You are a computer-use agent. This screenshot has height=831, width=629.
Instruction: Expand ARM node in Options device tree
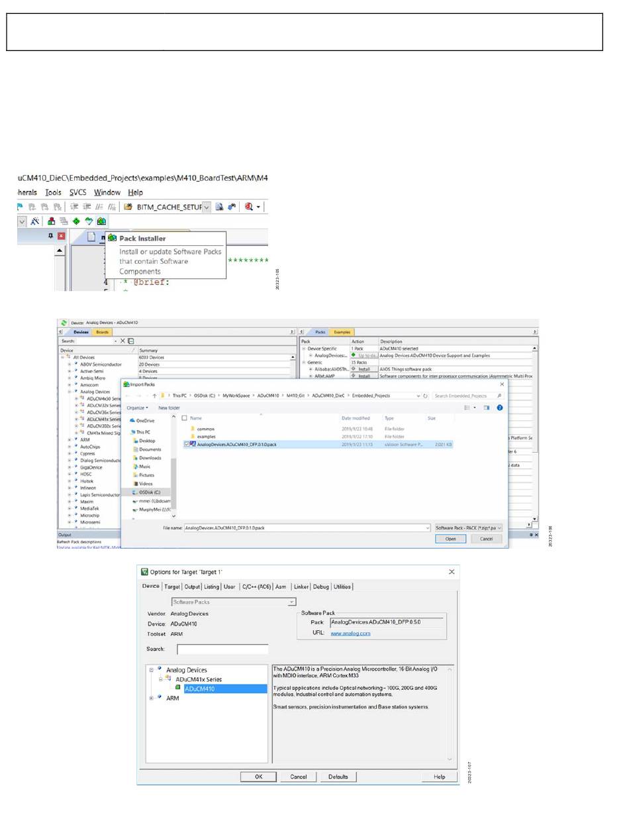pos(152,698)
